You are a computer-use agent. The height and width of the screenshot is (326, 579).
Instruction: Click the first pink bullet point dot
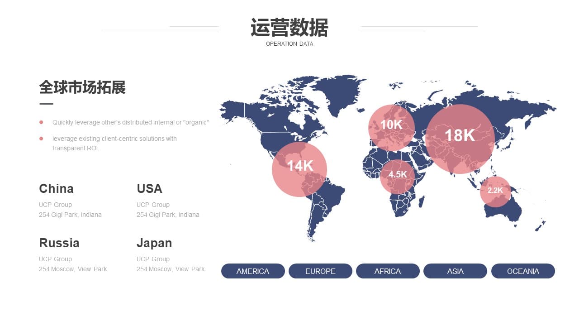pyautogui.click(x=41, y=122)
